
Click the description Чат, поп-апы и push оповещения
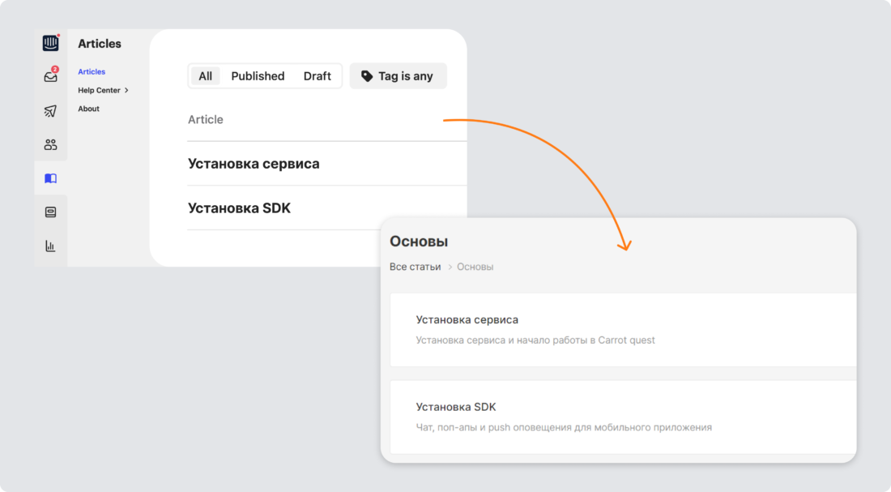coord(564,427)
